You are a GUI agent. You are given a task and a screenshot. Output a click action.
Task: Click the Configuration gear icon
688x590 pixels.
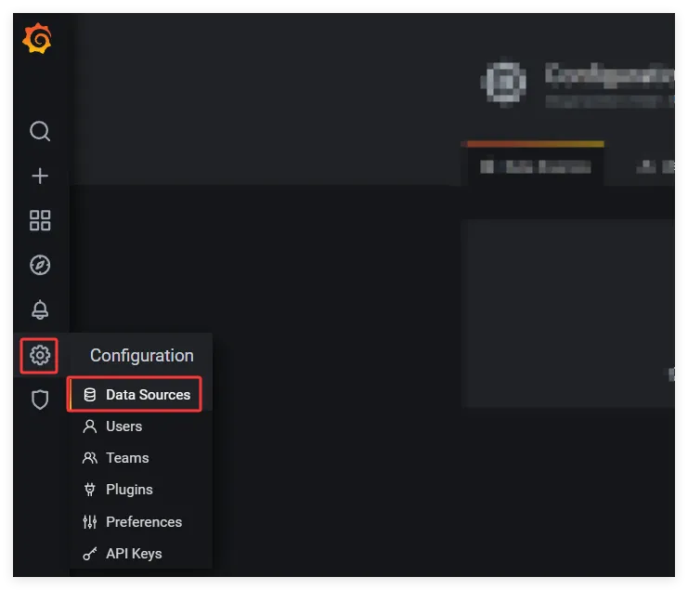coord(40,355)
